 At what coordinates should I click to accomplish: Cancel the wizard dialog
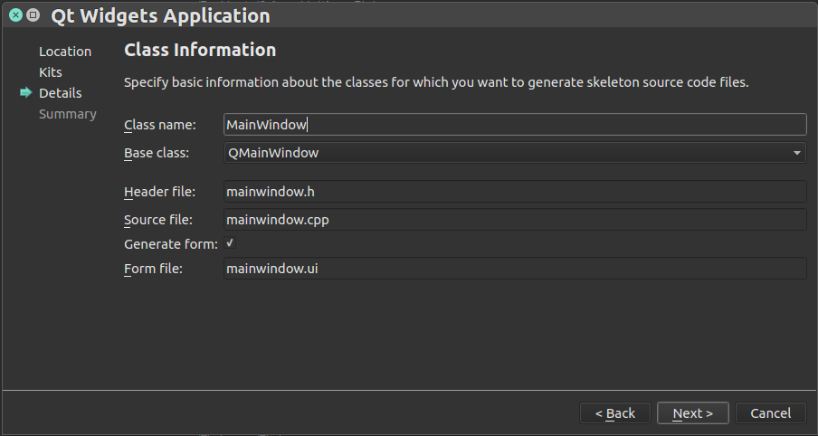click(x=771, y=413)
